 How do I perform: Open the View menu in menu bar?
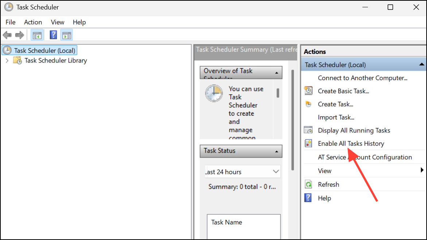(57, 22)
